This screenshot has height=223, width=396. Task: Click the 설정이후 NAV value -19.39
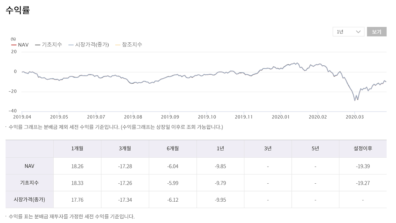tap(363, 166)
